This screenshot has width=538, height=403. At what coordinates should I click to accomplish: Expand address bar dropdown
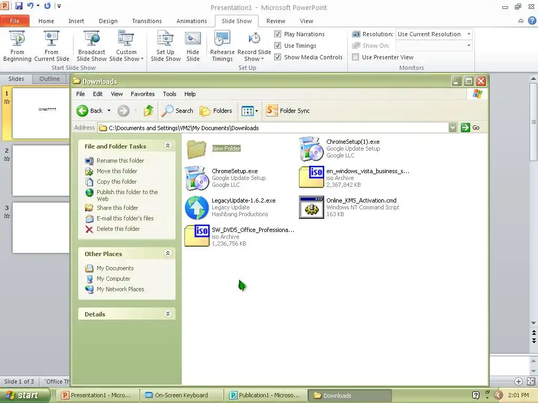coord(452,128)
